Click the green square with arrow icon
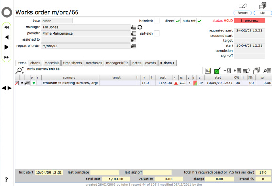Image resolution: width=272 pixels, height=186 pixels. 217,71
